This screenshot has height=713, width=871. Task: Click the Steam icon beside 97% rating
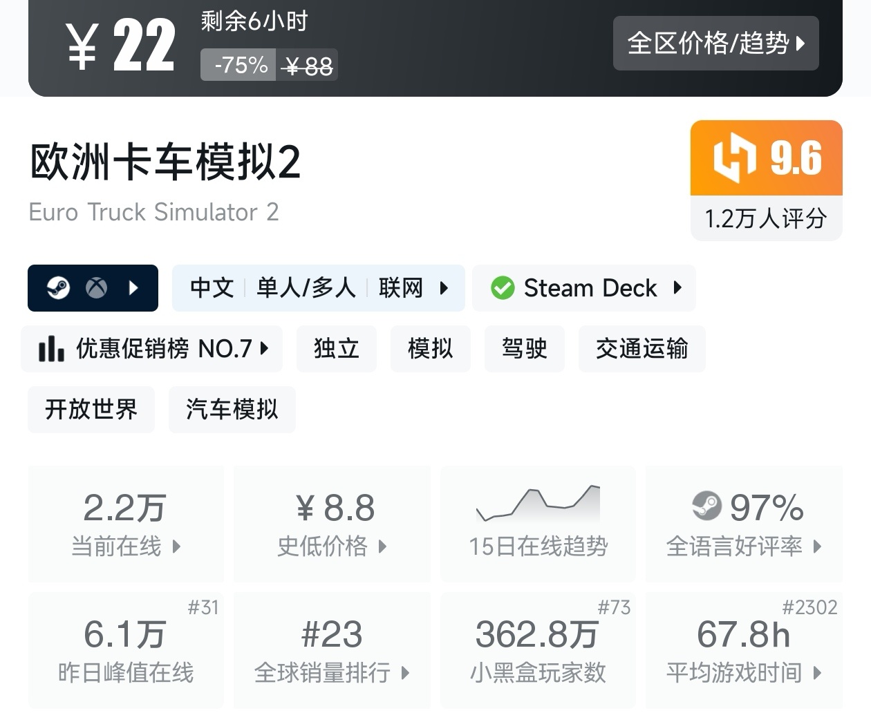[x=706, y=506]
